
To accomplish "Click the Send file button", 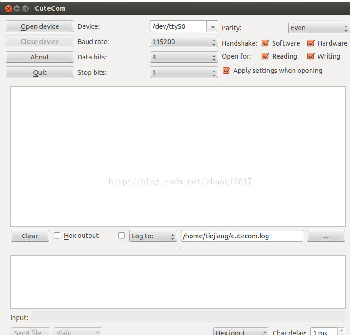I will click(30, 331).
